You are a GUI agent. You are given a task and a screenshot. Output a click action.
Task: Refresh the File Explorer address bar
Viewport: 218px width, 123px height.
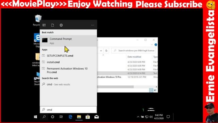106,51
